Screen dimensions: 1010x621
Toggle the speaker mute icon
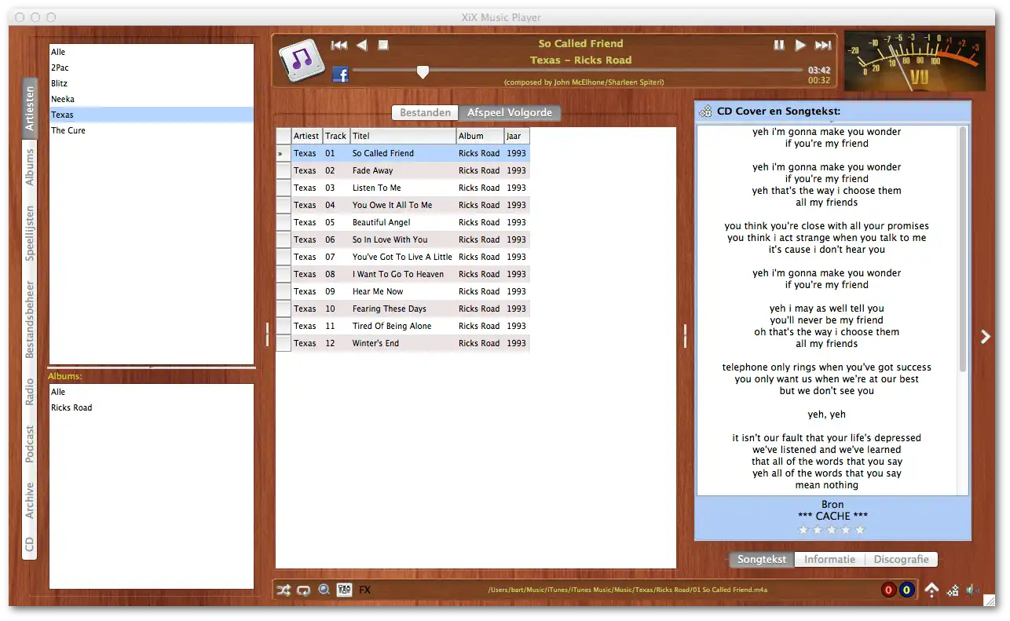tap(973, 590)
